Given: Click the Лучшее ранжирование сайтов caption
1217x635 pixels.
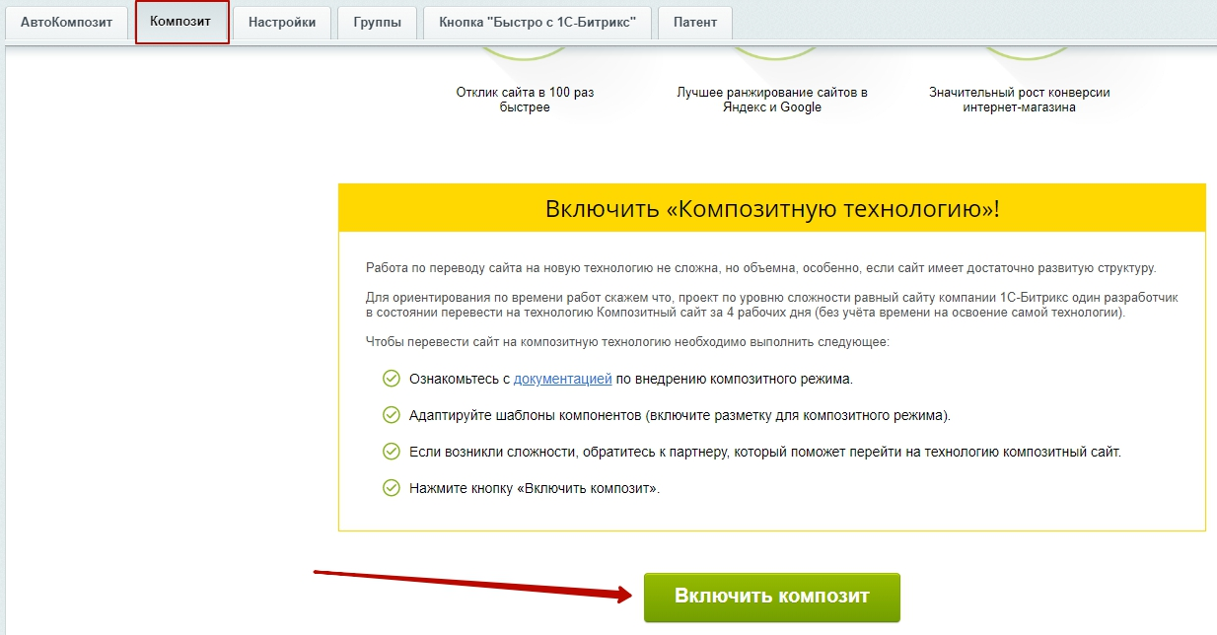Looking at the screenshot, I should [x=772, y=100].
